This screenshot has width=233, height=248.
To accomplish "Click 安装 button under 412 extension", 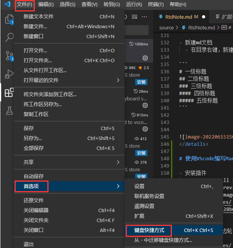I will [141, 153].
